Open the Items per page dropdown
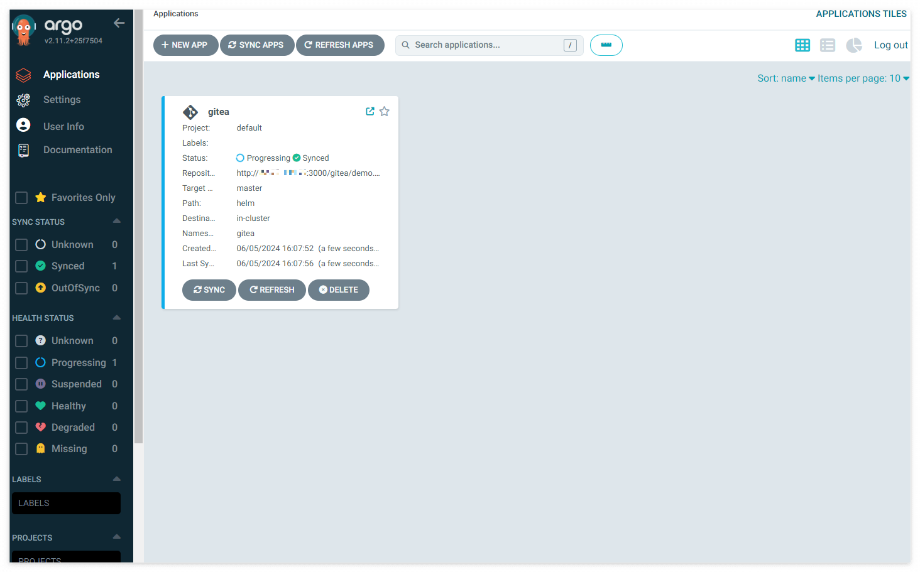Viewport: 920px width, 572px height. click(x=863, y=78)
